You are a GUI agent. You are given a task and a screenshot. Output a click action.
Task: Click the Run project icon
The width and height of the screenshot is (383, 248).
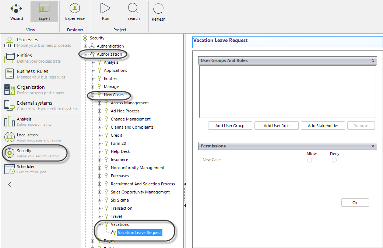point(105,11)
